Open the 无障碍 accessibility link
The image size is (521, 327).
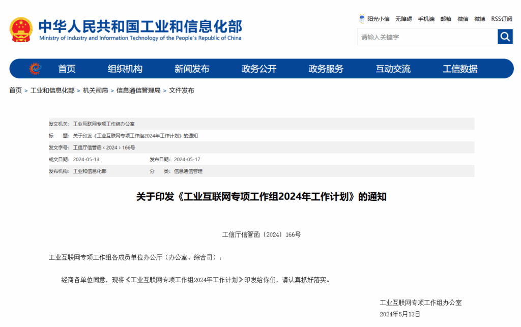pos(403,19)
